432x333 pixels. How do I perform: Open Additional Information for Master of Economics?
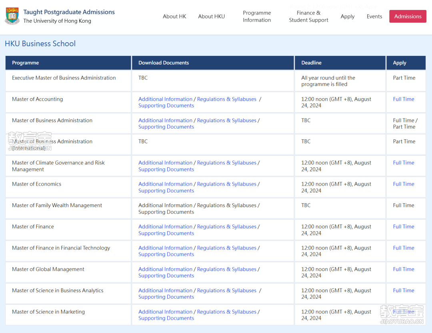click(165, 184)
